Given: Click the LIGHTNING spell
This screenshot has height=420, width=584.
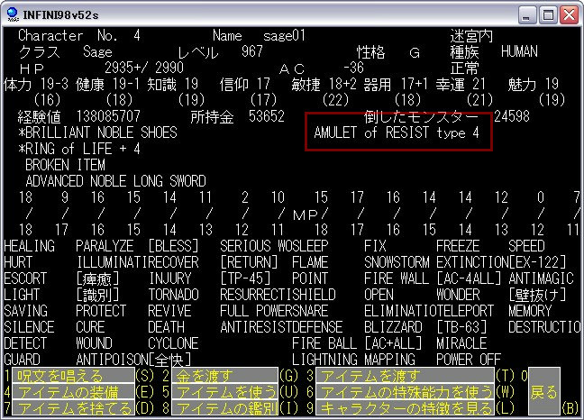Looking at the screenshot, I should click(324, 360).
